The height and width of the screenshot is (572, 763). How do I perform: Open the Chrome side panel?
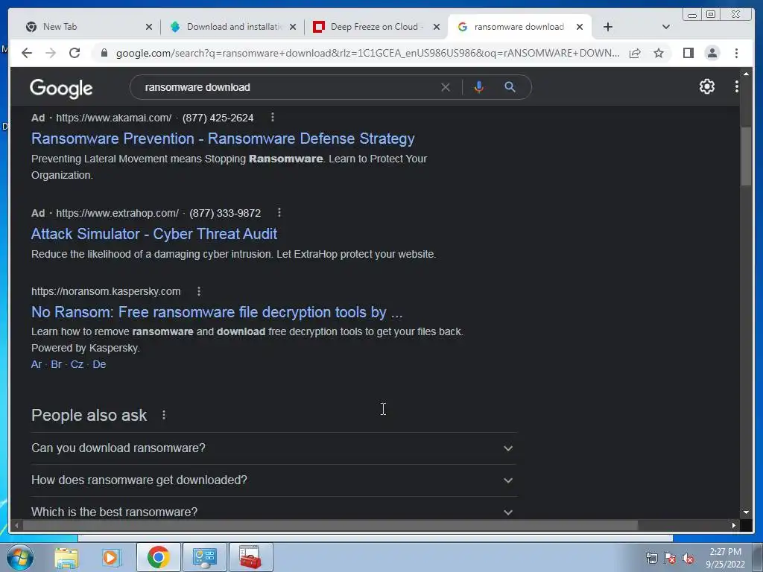pyautogui.click(x=688, y=53)
